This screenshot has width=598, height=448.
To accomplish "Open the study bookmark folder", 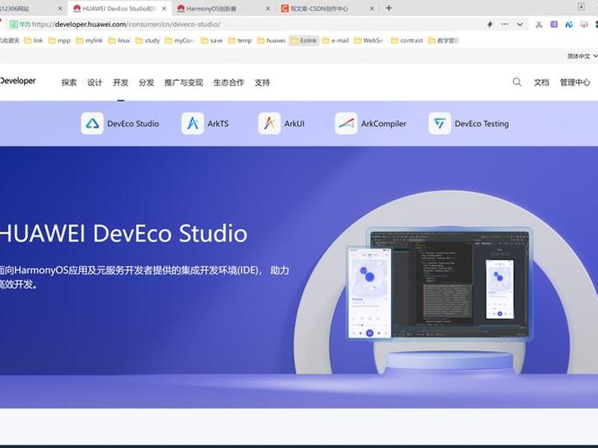I will coord(147,40).
